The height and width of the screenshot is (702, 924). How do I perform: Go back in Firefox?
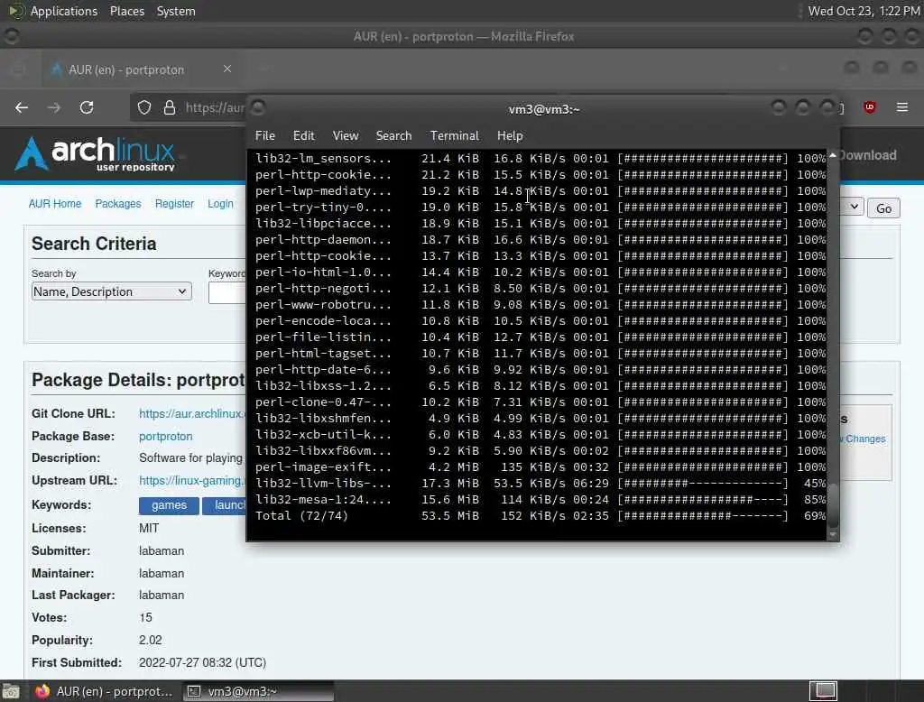point(22,107)
